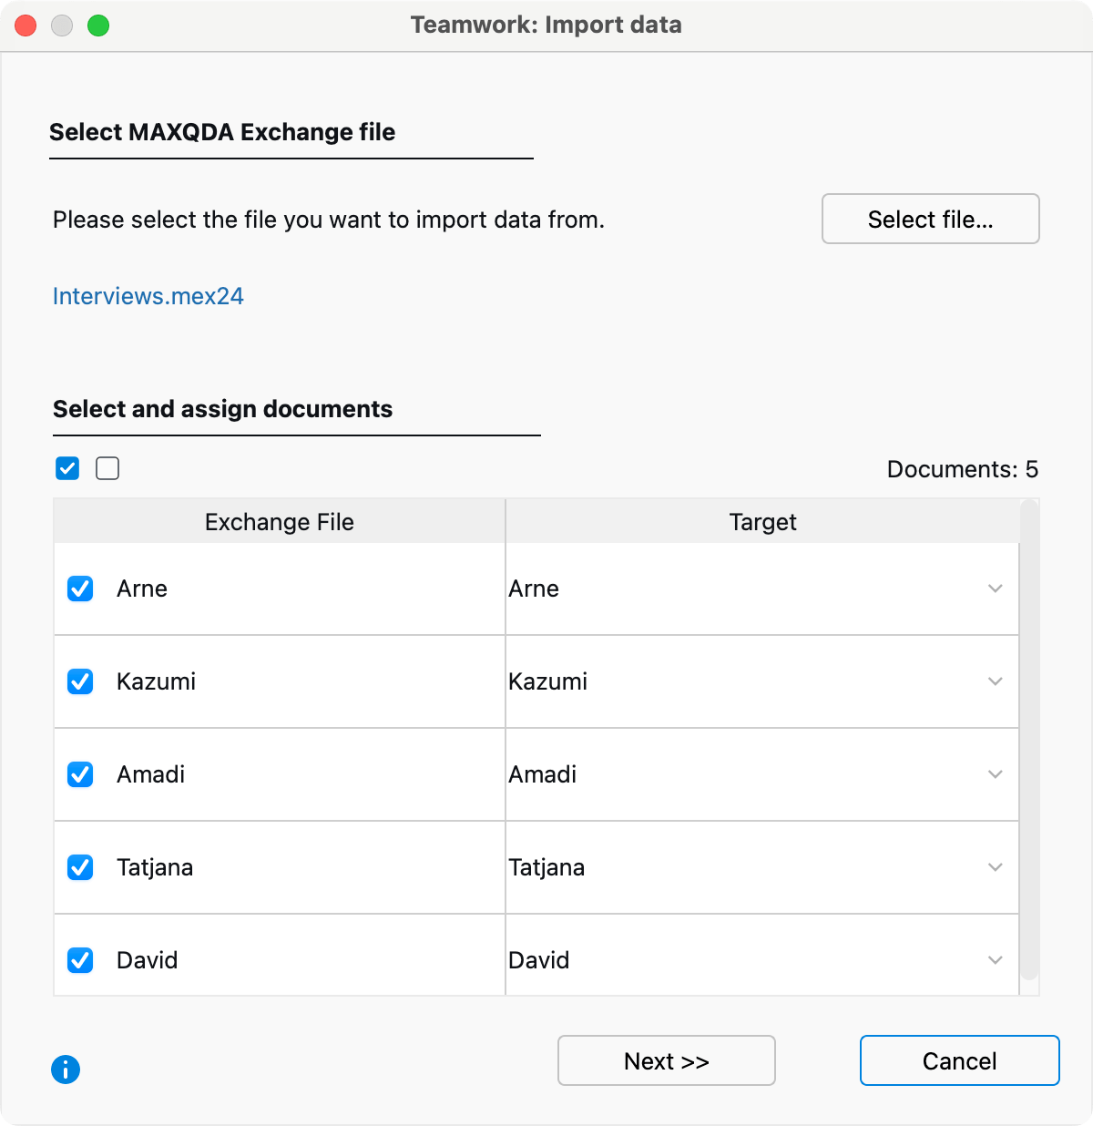Open the Arne target dropdown
Viewport: 1093px width, 1126px height.
pos(995,589)
